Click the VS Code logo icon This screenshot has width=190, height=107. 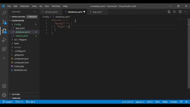click(x=3, y=6)
